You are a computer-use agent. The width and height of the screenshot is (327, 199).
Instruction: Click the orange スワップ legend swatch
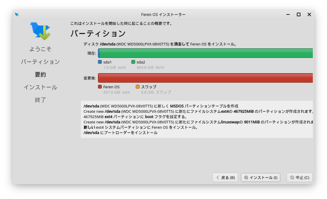pos(138,87)
